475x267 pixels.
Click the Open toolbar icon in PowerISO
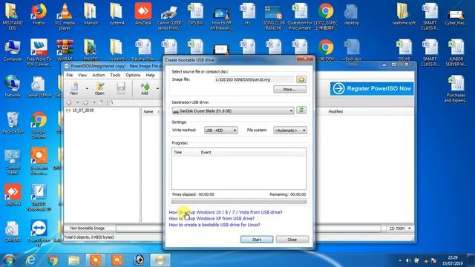coord(99,88)
